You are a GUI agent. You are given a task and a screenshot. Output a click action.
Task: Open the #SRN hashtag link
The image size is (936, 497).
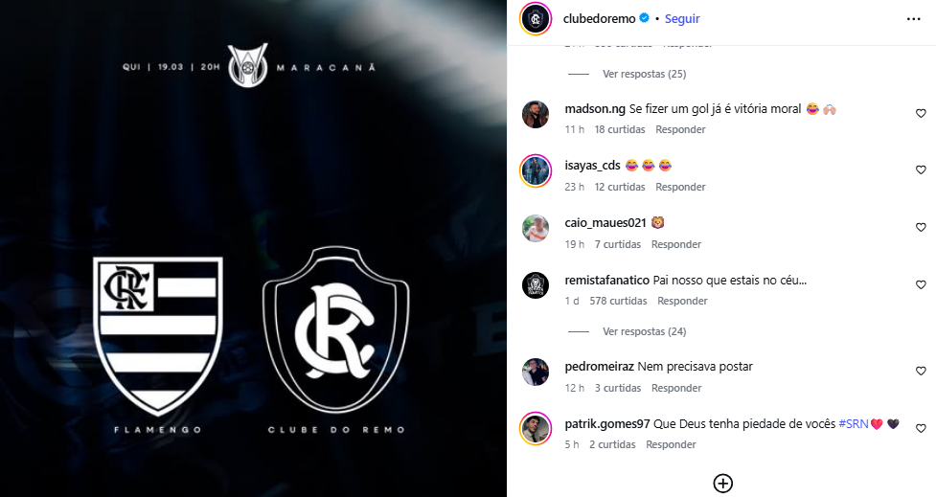pos(853,424)
